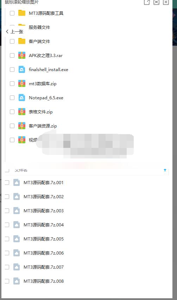Click the mt3数据库.zip archive icon
177x300 pixels.
[22, 83]
